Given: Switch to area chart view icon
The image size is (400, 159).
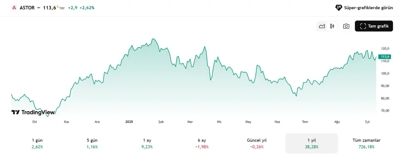Looking at the screenshot, I should (x=322, y=26).
